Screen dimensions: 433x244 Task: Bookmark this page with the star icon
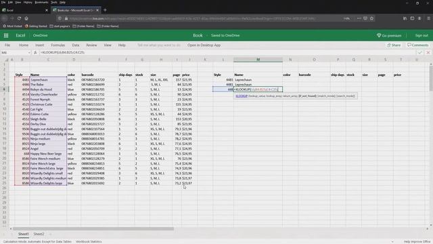pos(371,18)
